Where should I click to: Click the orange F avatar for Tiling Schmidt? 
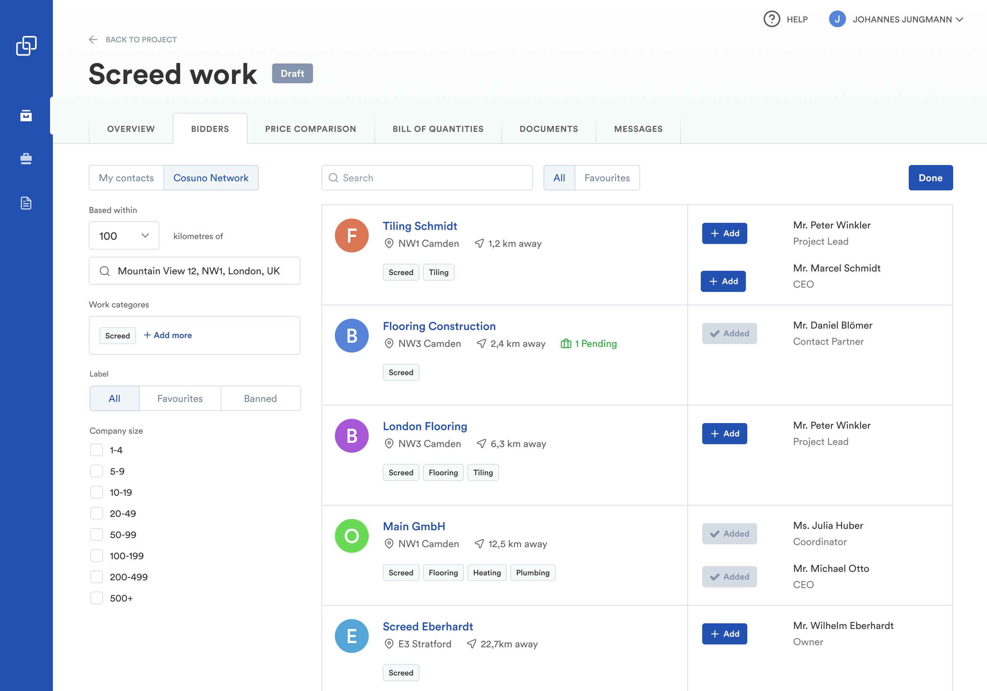(x=351, y=235)
